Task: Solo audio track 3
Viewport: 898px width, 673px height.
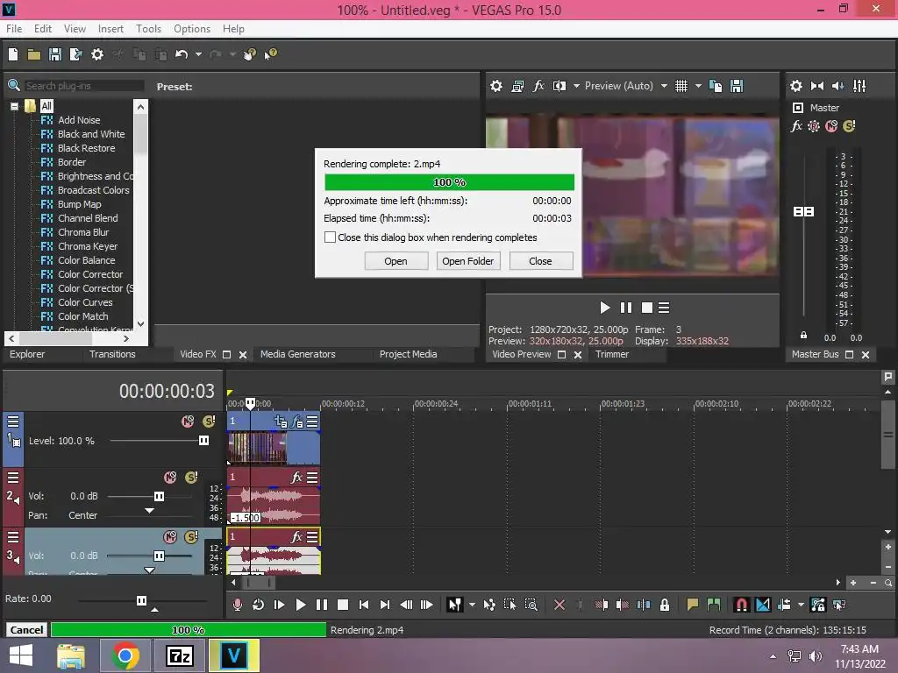Action: 191,537
